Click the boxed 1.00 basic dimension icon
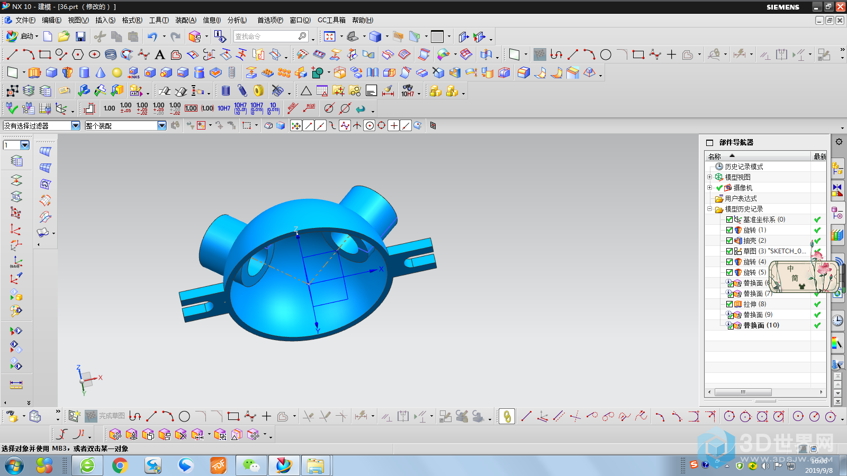The image size is (847, 476). click(191, 108)
